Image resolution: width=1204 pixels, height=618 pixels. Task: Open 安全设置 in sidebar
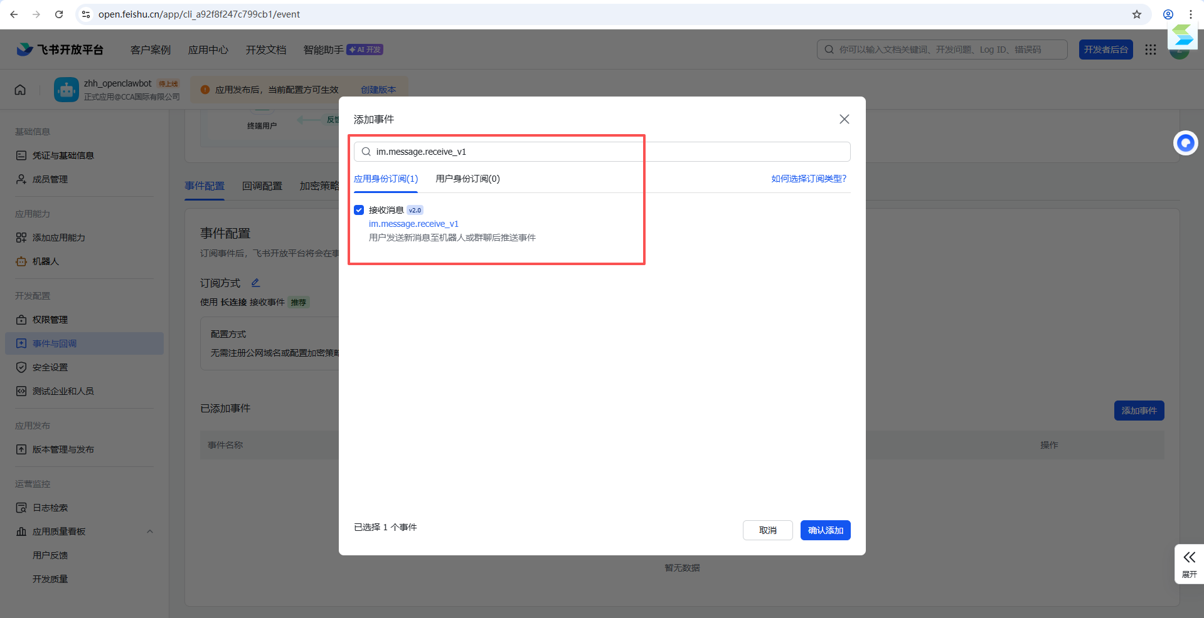(50, 367)
